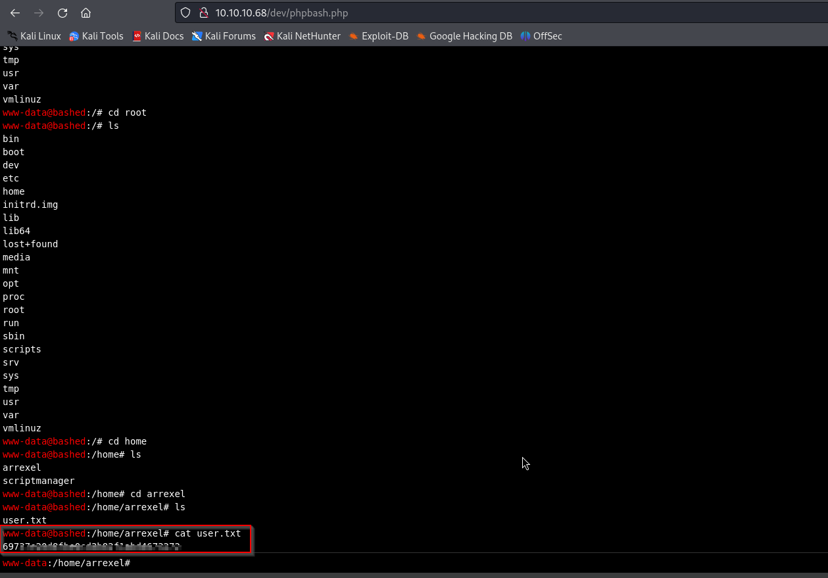
Task: Open the Kali Tools bookmark
Action: coord(96,36)
